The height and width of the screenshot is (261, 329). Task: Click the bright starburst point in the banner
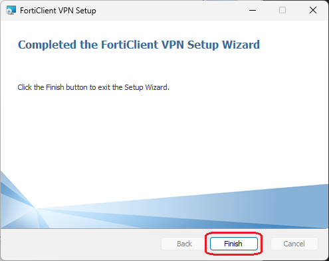[x=36, y=208]
